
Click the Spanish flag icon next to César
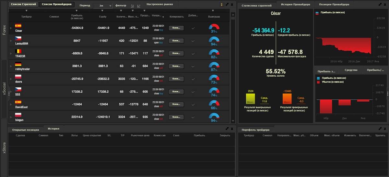pos(18,26)
